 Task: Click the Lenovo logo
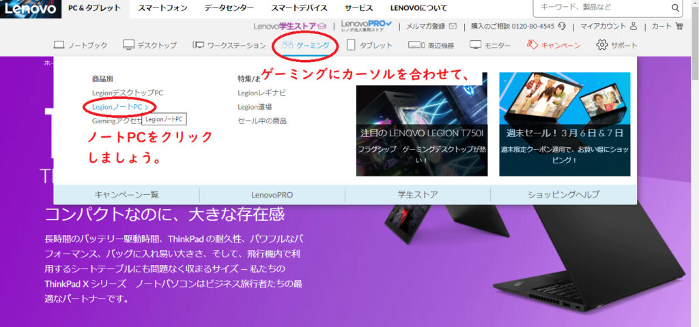point(30,9)
